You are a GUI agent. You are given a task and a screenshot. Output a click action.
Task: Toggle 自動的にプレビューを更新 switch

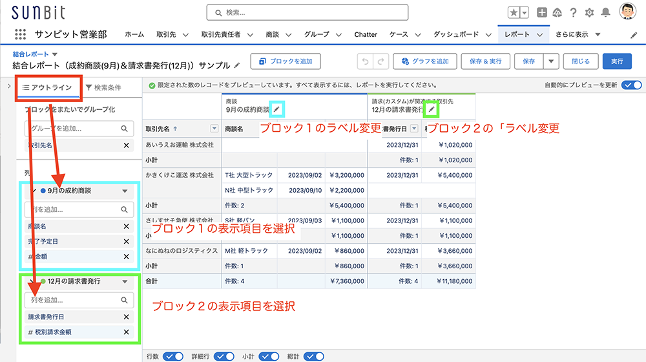[632, 85]
